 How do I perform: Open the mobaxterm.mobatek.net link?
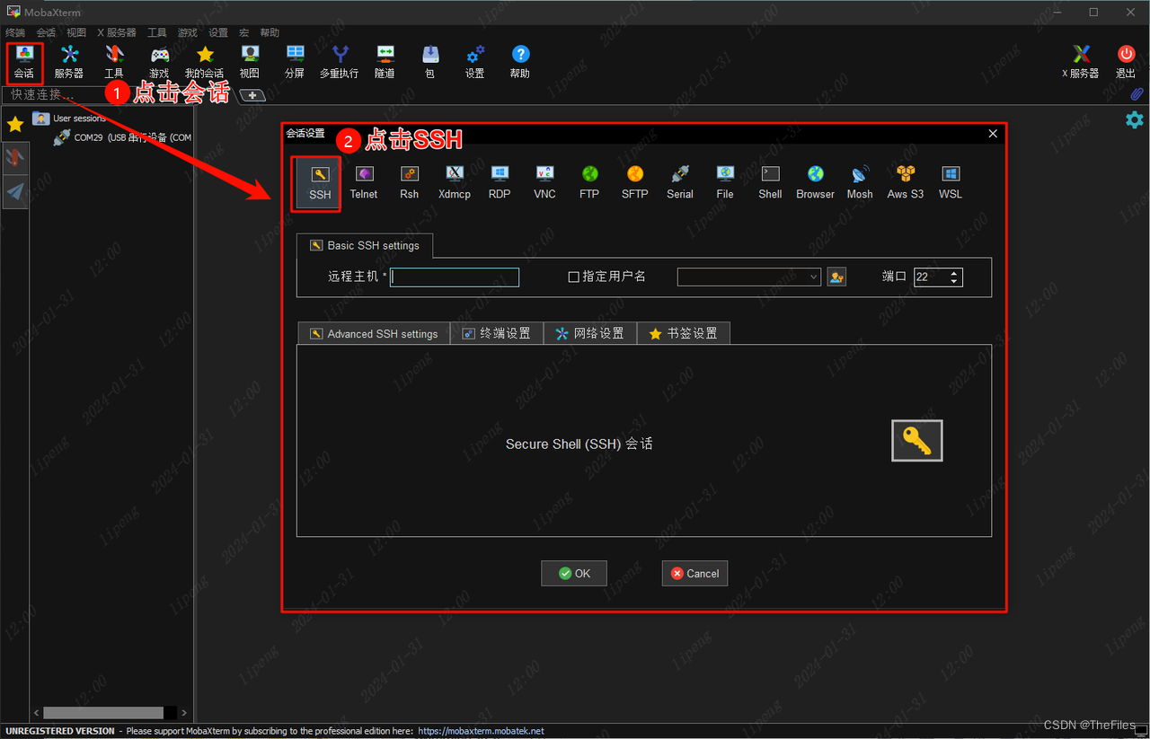pos(482,731)
